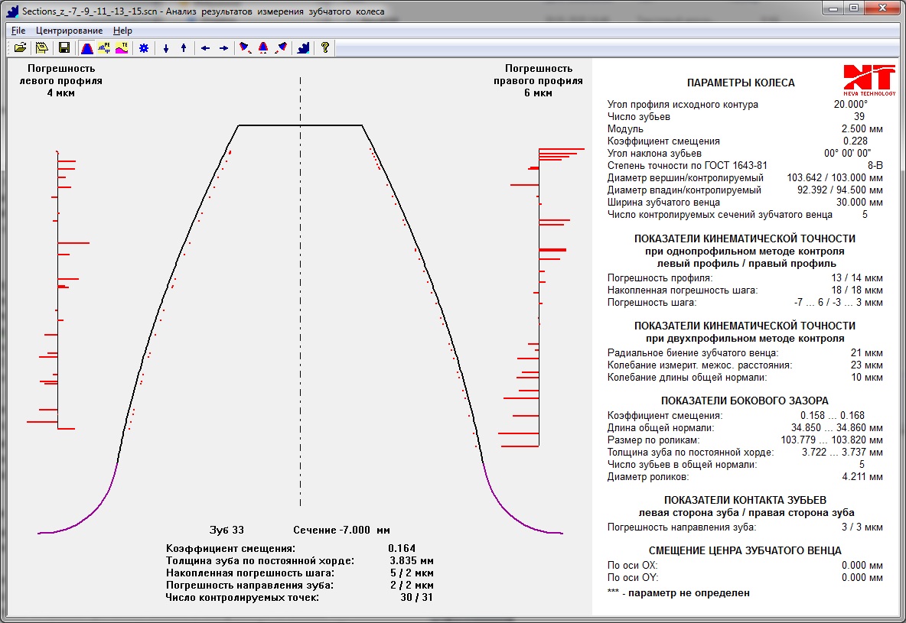Click the gear segment icon in toolbar
The width and height of the screenshot is (906, 623).
303,48
